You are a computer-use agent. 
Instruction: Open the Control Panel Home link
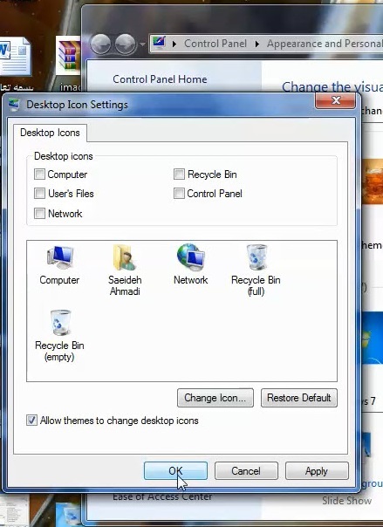pyautogui.click(x=160, y=79)
